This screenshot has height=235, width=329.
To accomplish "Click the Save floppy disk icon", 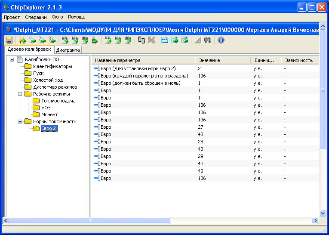I will (x=9, y=40).
